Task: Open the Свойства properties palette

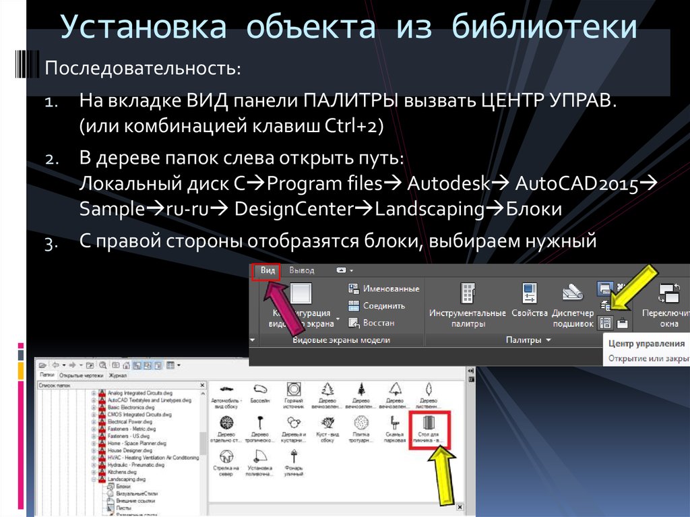Action: click(530, 301)
